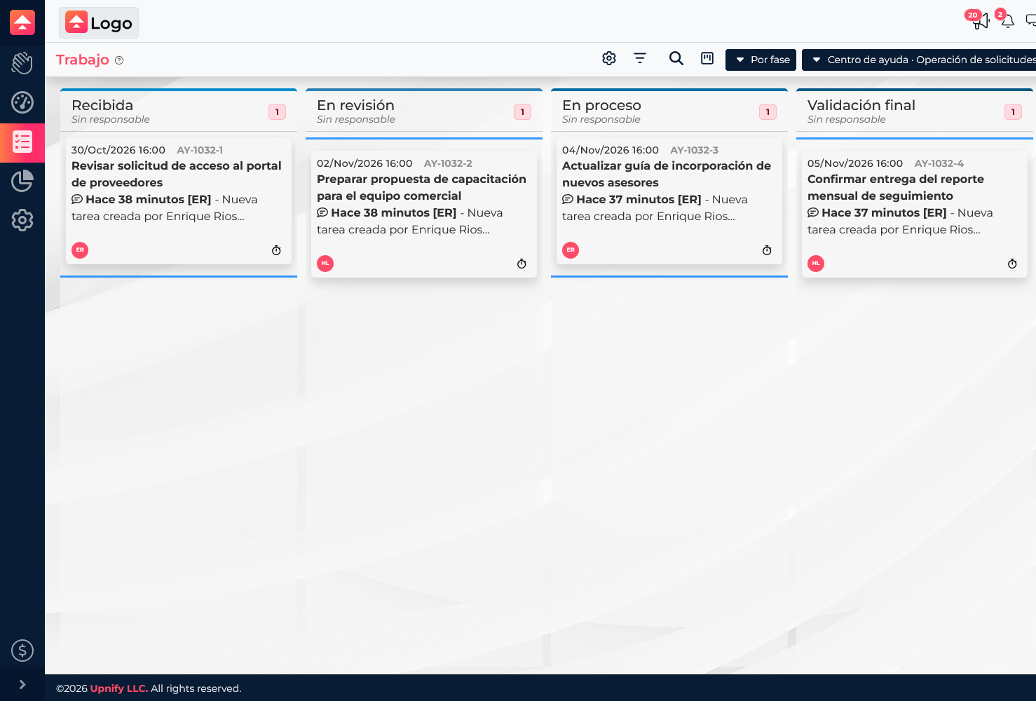Open the Por fase dropdown
The width and height of the screenshot is (1036, 701).
point(761,60)
